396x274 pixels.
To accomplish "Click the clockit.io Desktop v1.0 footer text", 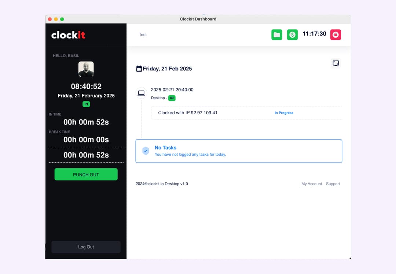I will (162, 184).
